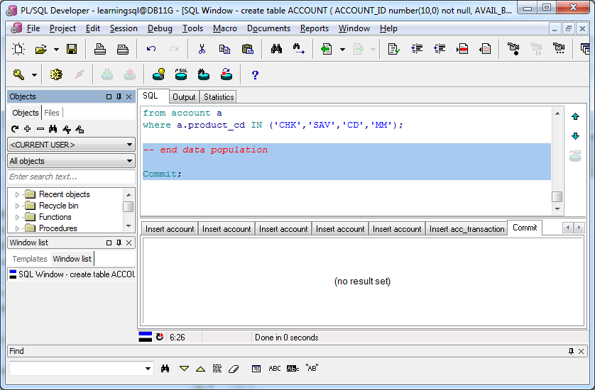Click the plus icon in Objects panel
This screenshot has width=595, height=390.
tap(27, 129)
